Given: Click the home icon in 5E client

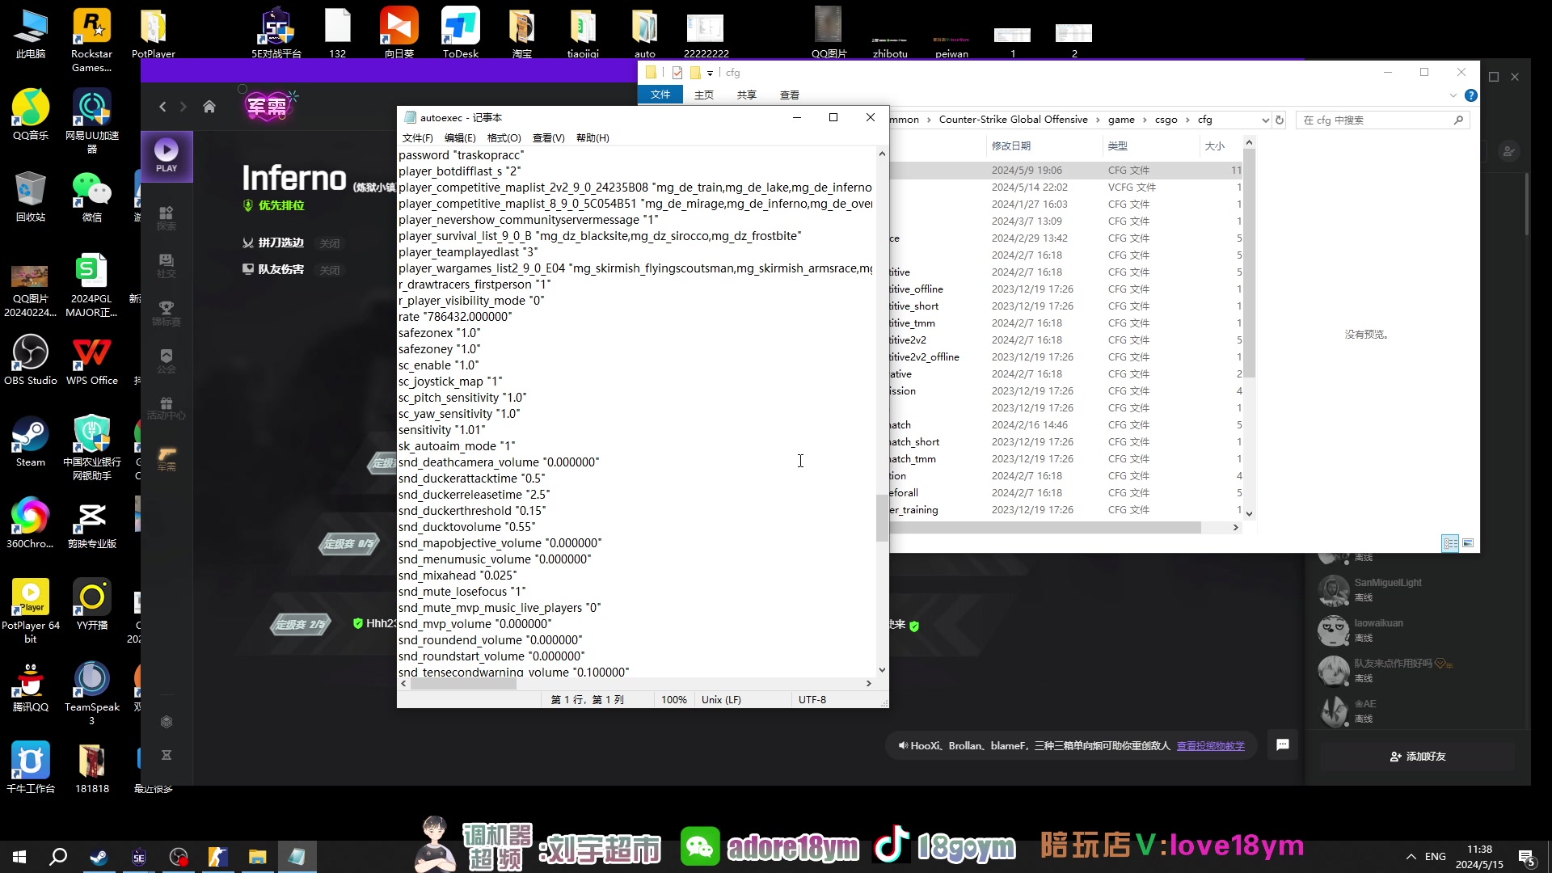Looking at the screenshot, I should point(209,107).
